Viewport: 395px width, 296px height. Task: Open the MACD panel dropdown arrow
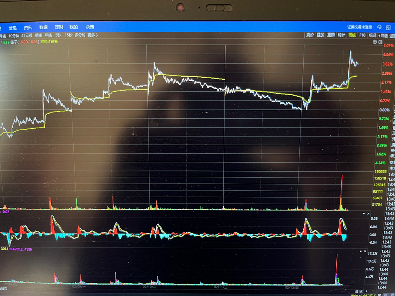363,214
